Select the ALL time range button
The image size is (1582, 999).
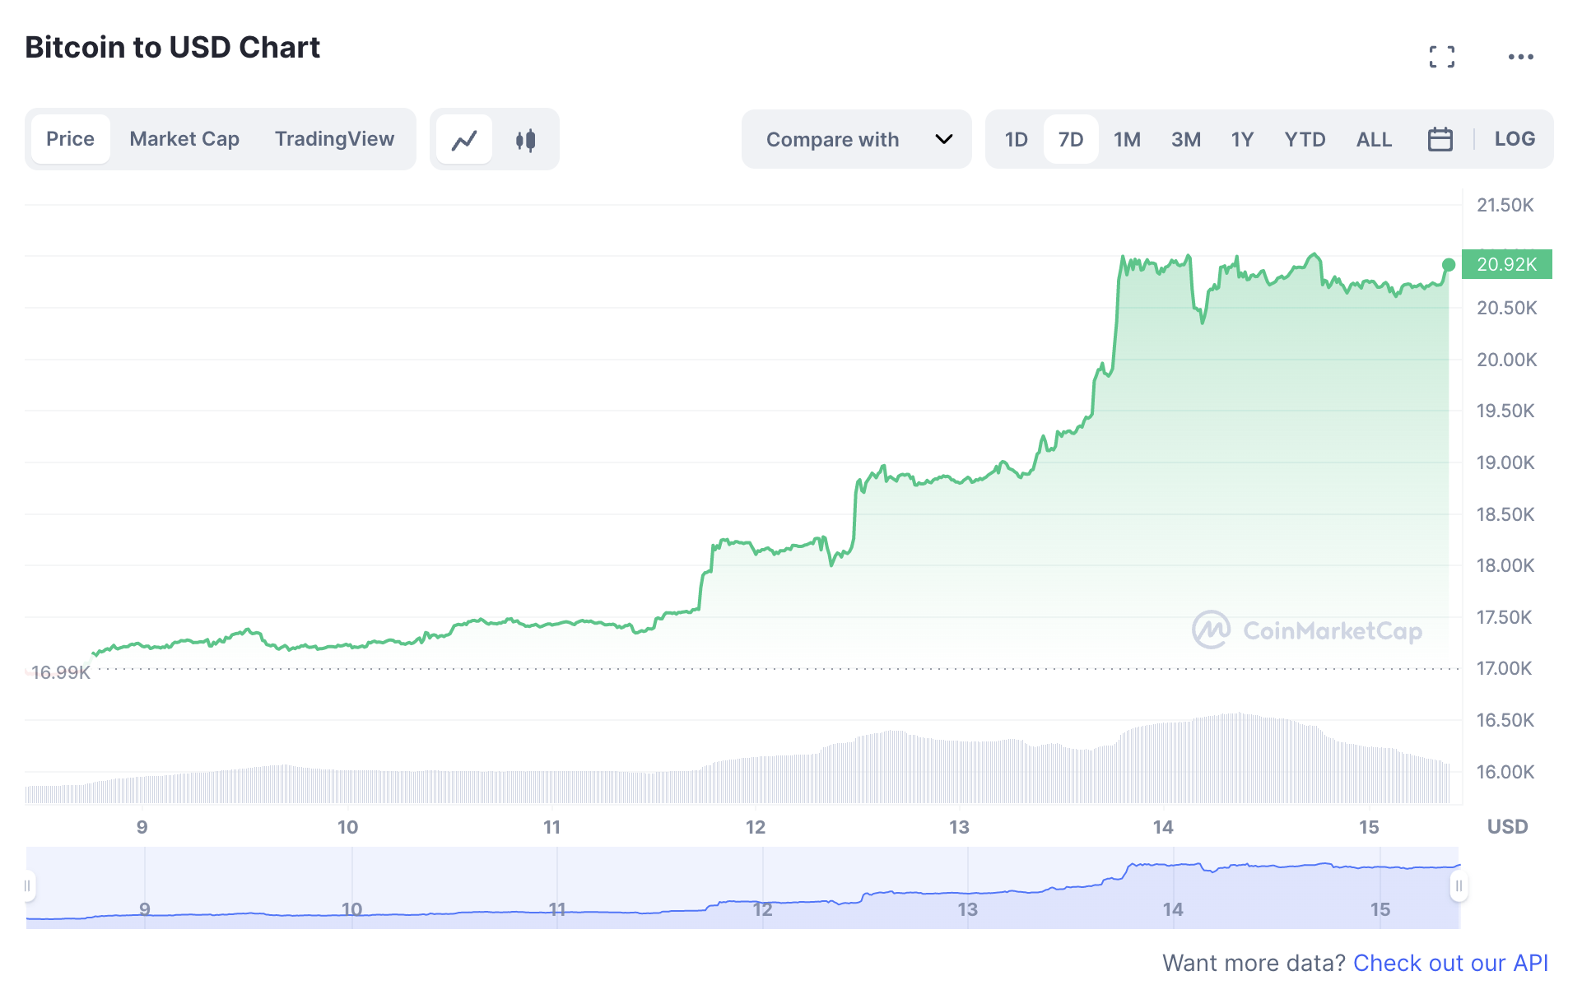coord(1374,139)
